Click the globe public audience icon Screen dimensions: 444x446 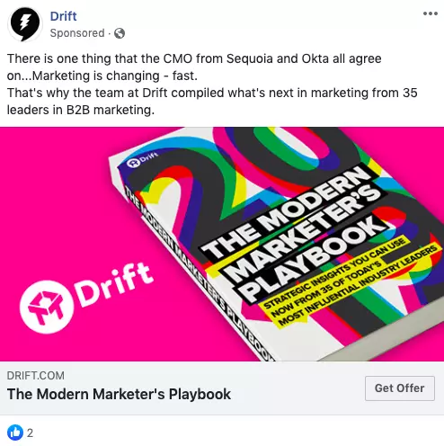[120, 33]
